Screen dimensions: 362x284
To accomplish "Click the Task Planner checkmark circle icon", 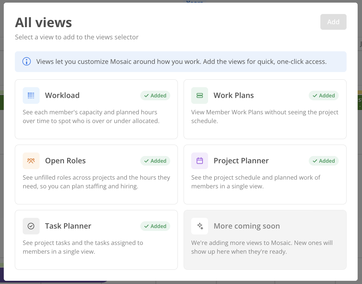I will click(31, 226).
